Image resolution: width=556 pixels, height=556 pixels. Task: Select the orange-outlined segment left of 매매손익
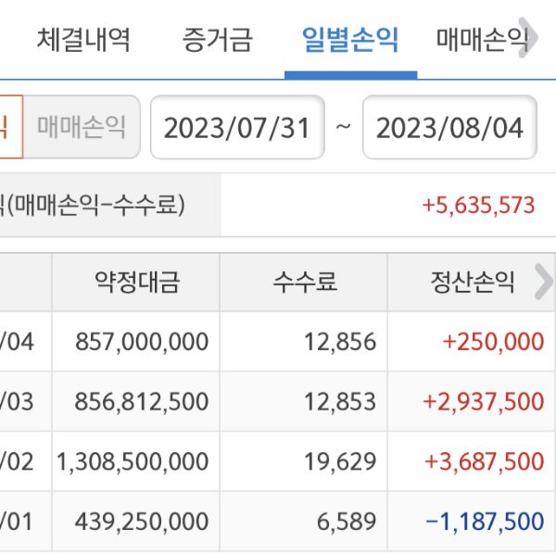(x=9, y=127)
